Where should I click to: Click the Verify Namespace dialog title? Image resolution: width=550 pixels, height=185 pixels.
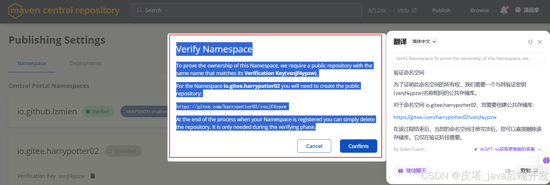tap(214, 49)
